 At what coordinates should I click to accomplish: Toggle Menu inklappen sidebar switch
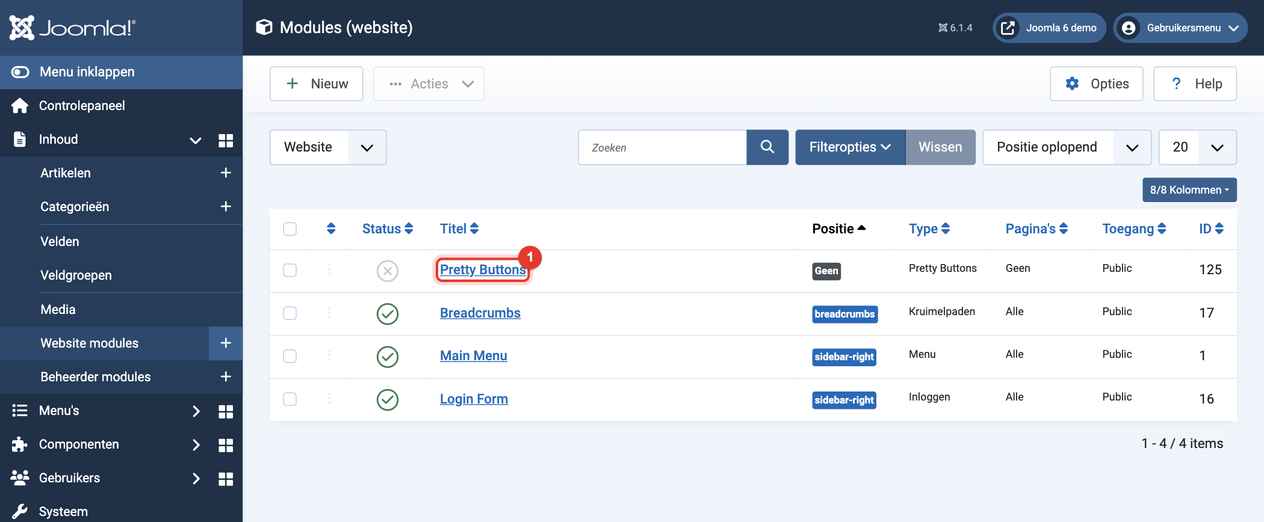(x=20, y=72)
